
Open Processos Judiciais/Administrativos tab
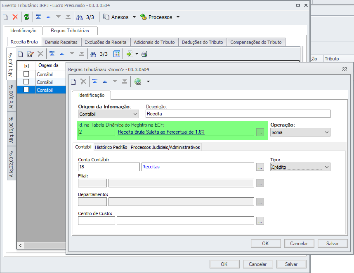[165, 147]
